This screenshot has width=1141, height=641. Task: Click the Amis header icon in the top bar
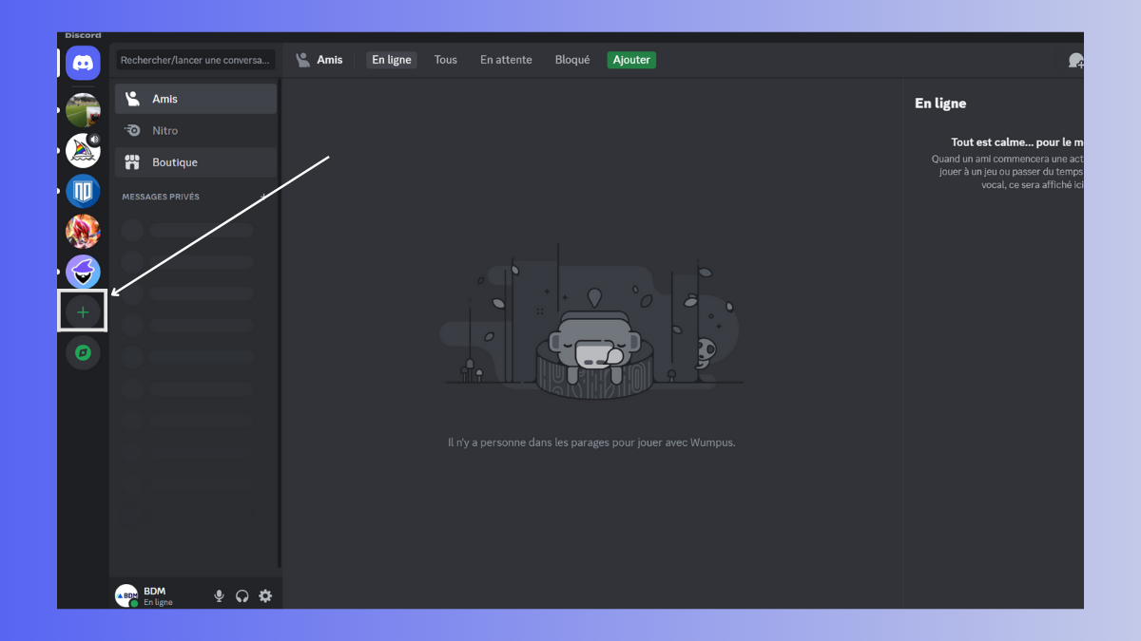pos(303,60)
